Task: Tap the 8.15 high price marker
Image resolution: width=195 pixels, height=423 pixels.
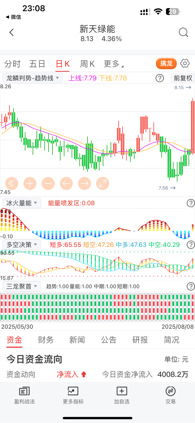Action: click(183, 87)
